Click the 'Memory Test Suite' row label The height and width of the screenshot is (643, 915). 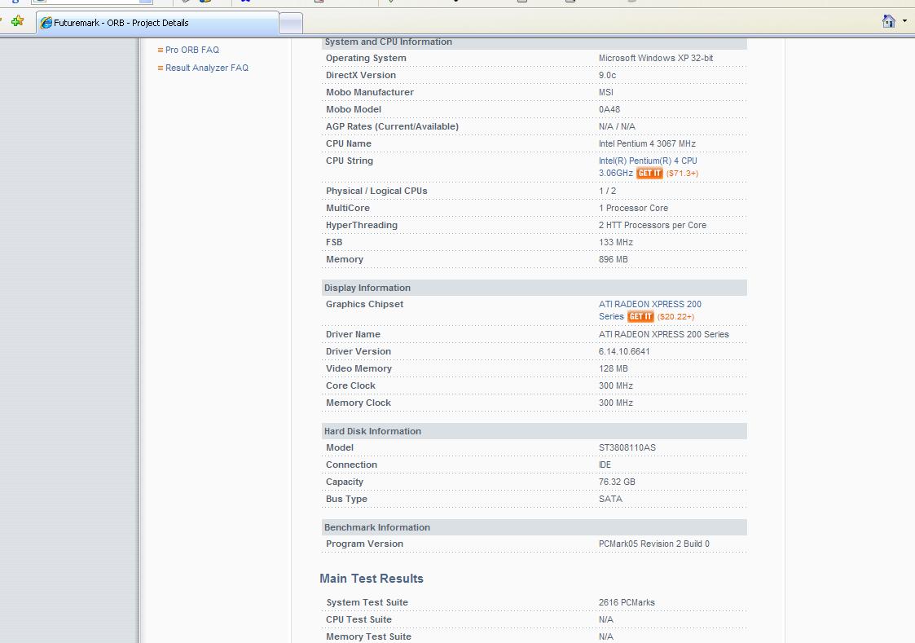click(368, 636)
